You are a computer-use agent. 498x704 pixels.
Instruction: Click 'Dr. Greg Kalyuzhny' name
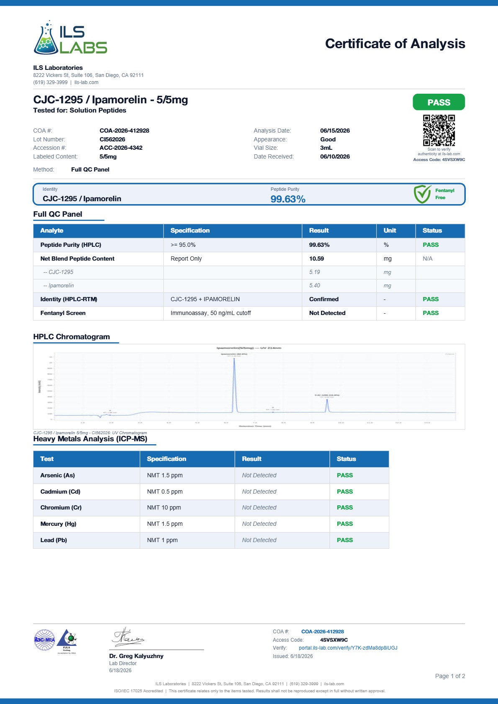pos(136,656)
